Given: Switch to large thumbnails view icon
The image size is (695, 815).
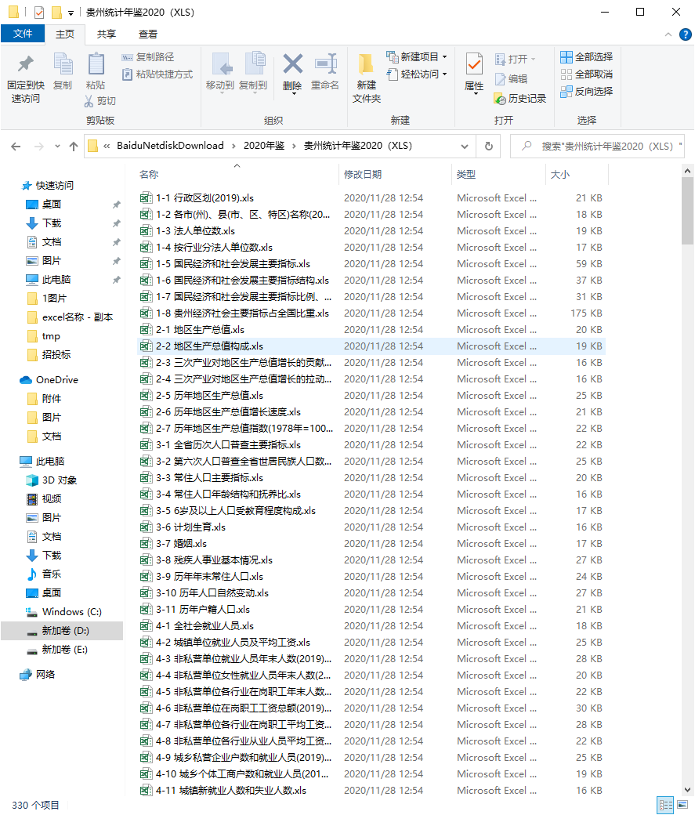Looking at the screenshot, I should 682,805.
